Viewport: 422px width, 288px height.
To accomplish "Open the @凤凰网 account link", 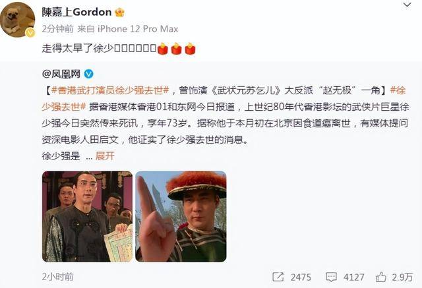I will pos(61,74).
